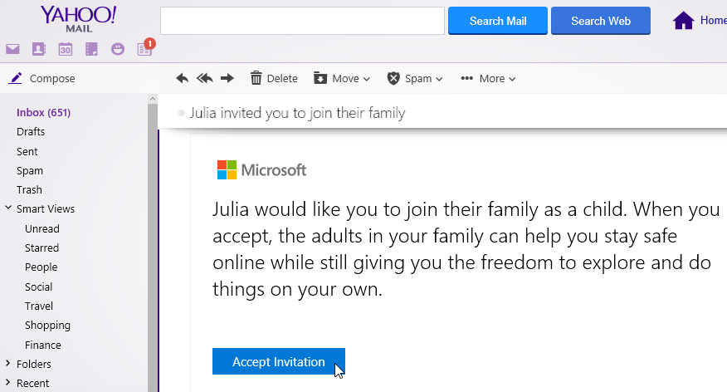727x392 pixels.
Task: Open the Contacts icon in top bar
Action: (x=38, y=50)
